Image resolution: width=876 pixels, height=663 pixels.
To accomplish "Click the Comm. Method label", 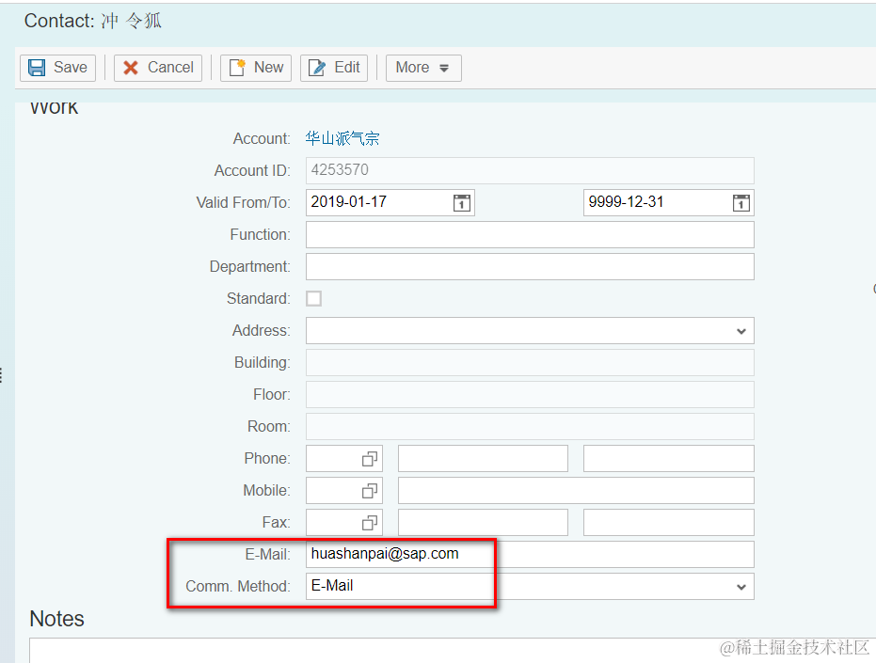I will (238, 587).
